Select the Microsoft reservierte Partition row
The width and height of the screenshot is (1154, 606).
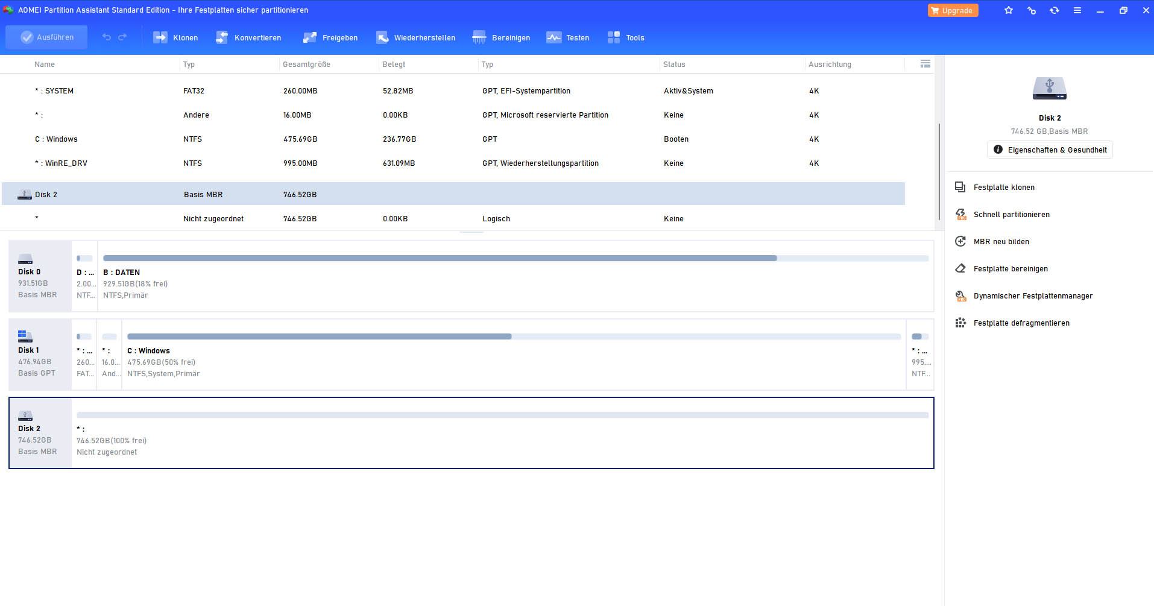click(x=453, y=115)
